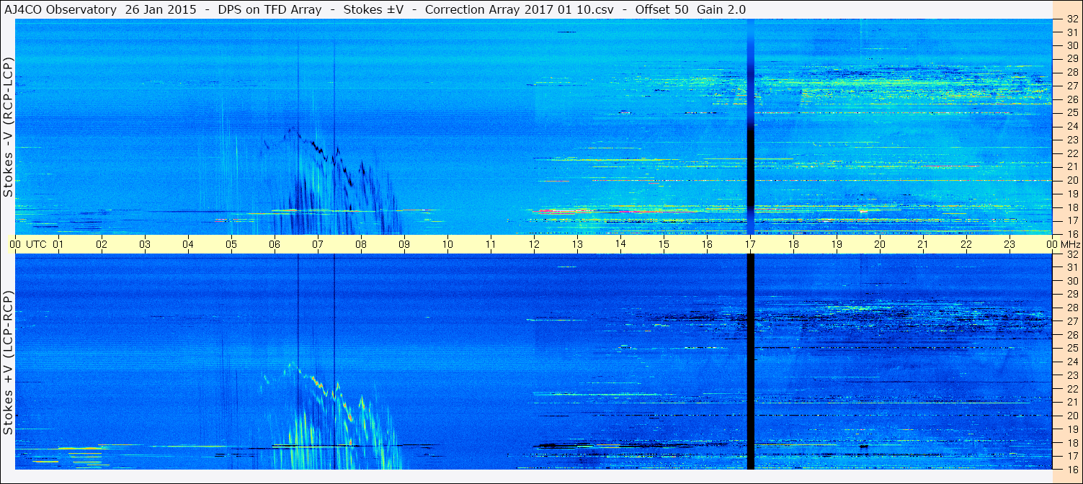
Task: Click the 18 MHz tick of Stokes -V panel
Action: (1071, 207)
